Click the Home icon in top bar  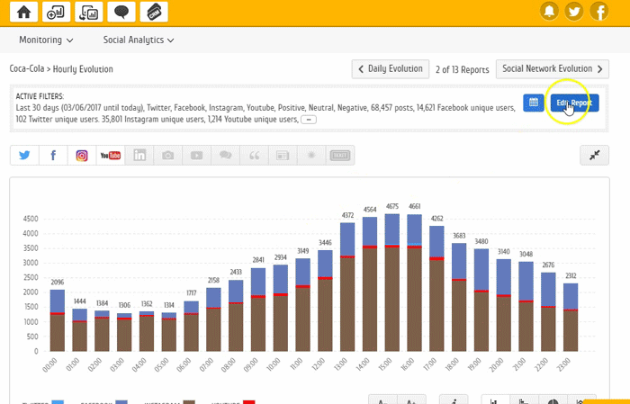(x=24, y=12)
